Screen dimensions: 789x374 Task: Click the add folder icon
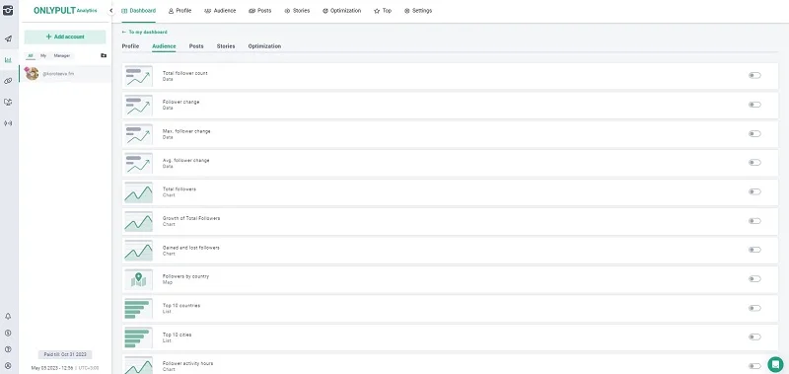(104, 55)
